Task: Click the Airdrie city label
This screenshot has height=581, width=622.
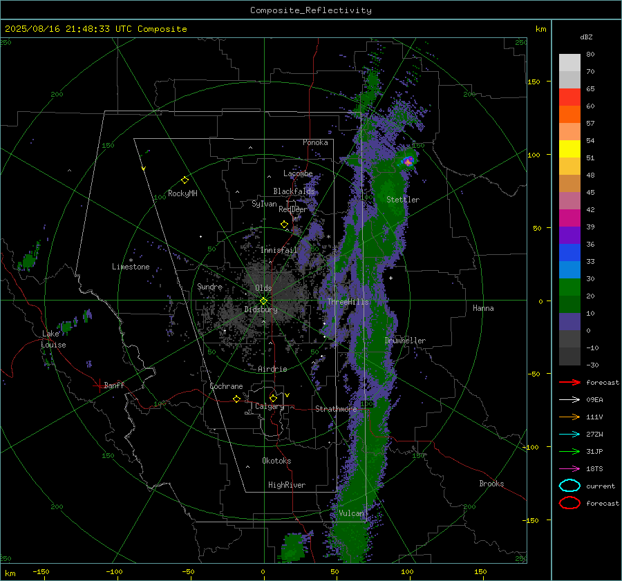Action: click(x=272, y=369)
